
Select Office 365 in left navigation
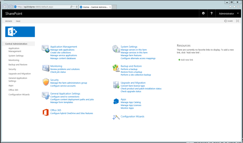coord(13,90)
